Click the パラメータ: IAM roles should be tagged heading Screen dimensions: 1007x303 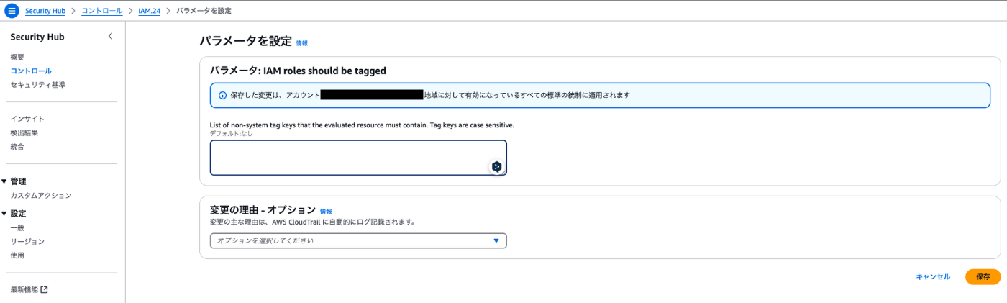[298, 71]
